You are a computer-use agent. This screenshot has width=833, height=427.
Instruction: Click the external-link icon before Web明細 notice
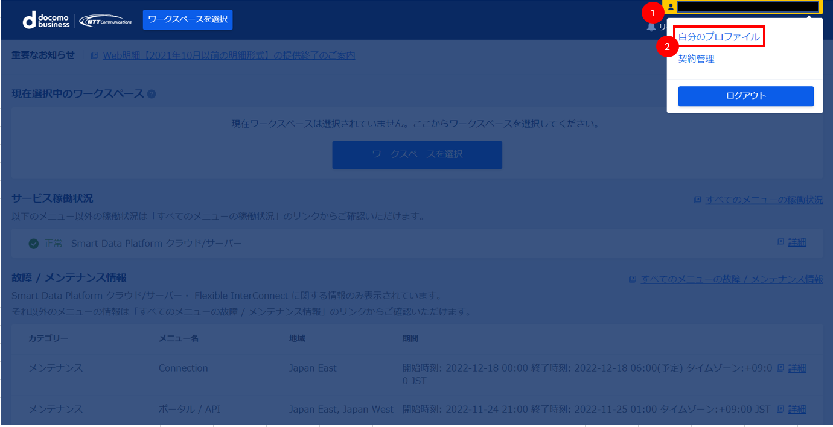pos(95,55)
